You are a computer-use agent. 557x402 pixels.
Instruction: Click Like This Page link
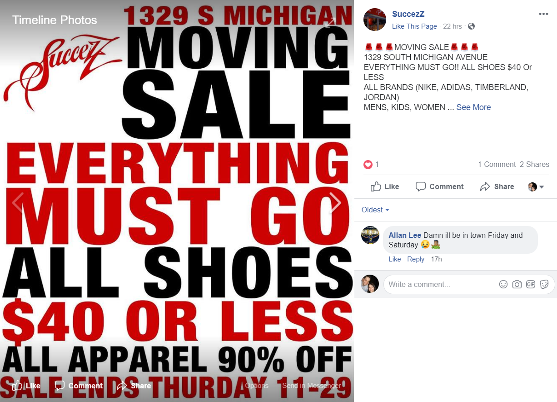[x=414, y=26]
